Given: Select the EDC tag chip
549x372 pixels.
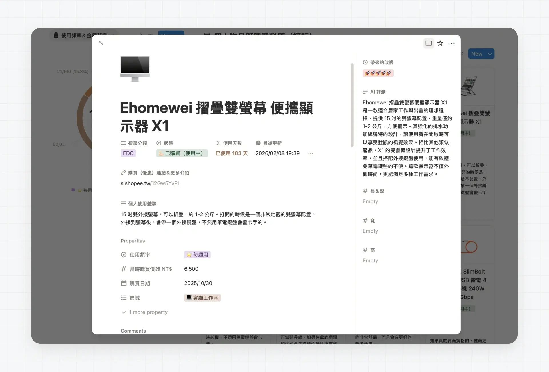Looking at the screenshot, I should pos(128,153).
